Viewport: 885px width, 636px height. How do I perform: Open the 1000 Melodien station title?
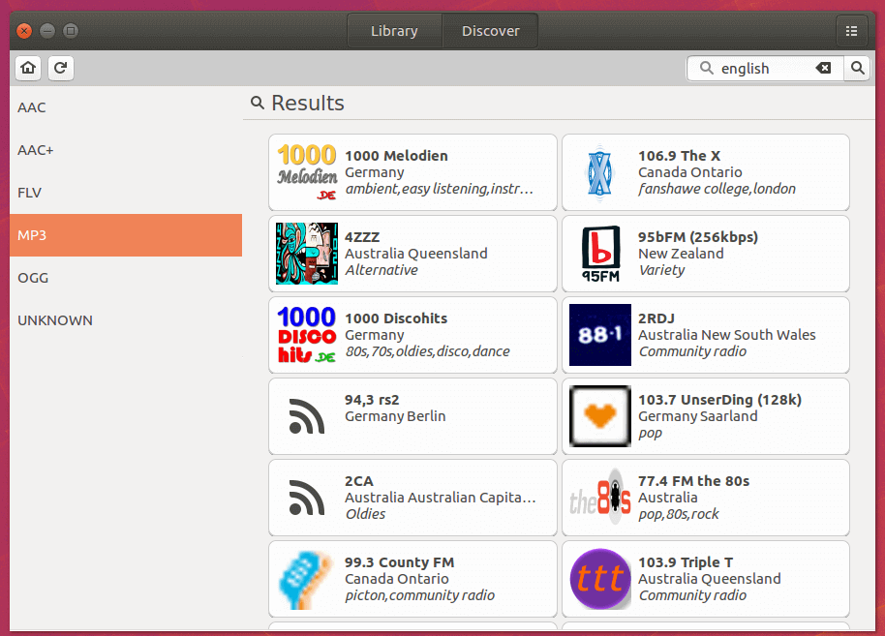[x=396, y=156]
